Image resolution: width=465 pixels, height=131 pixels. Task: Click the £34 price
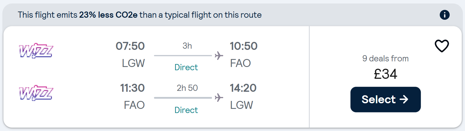coord(385,74)
